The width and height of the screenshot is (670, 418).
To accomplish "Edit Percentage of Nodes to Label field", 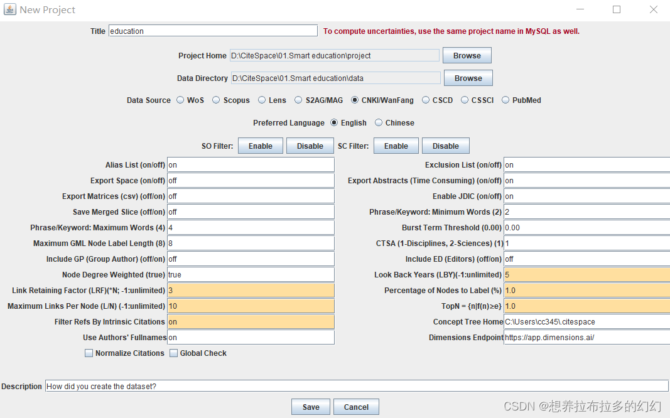I will [x=586, y=291].
